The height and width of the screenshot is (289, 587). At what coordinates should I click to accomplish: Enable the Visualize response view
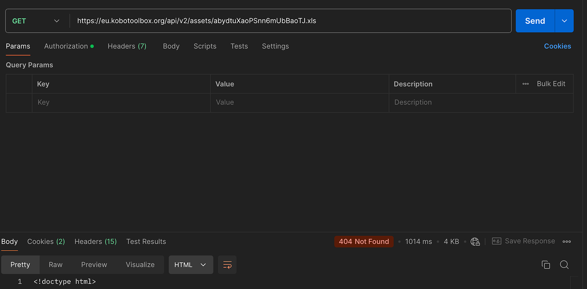tap(140, 264)
